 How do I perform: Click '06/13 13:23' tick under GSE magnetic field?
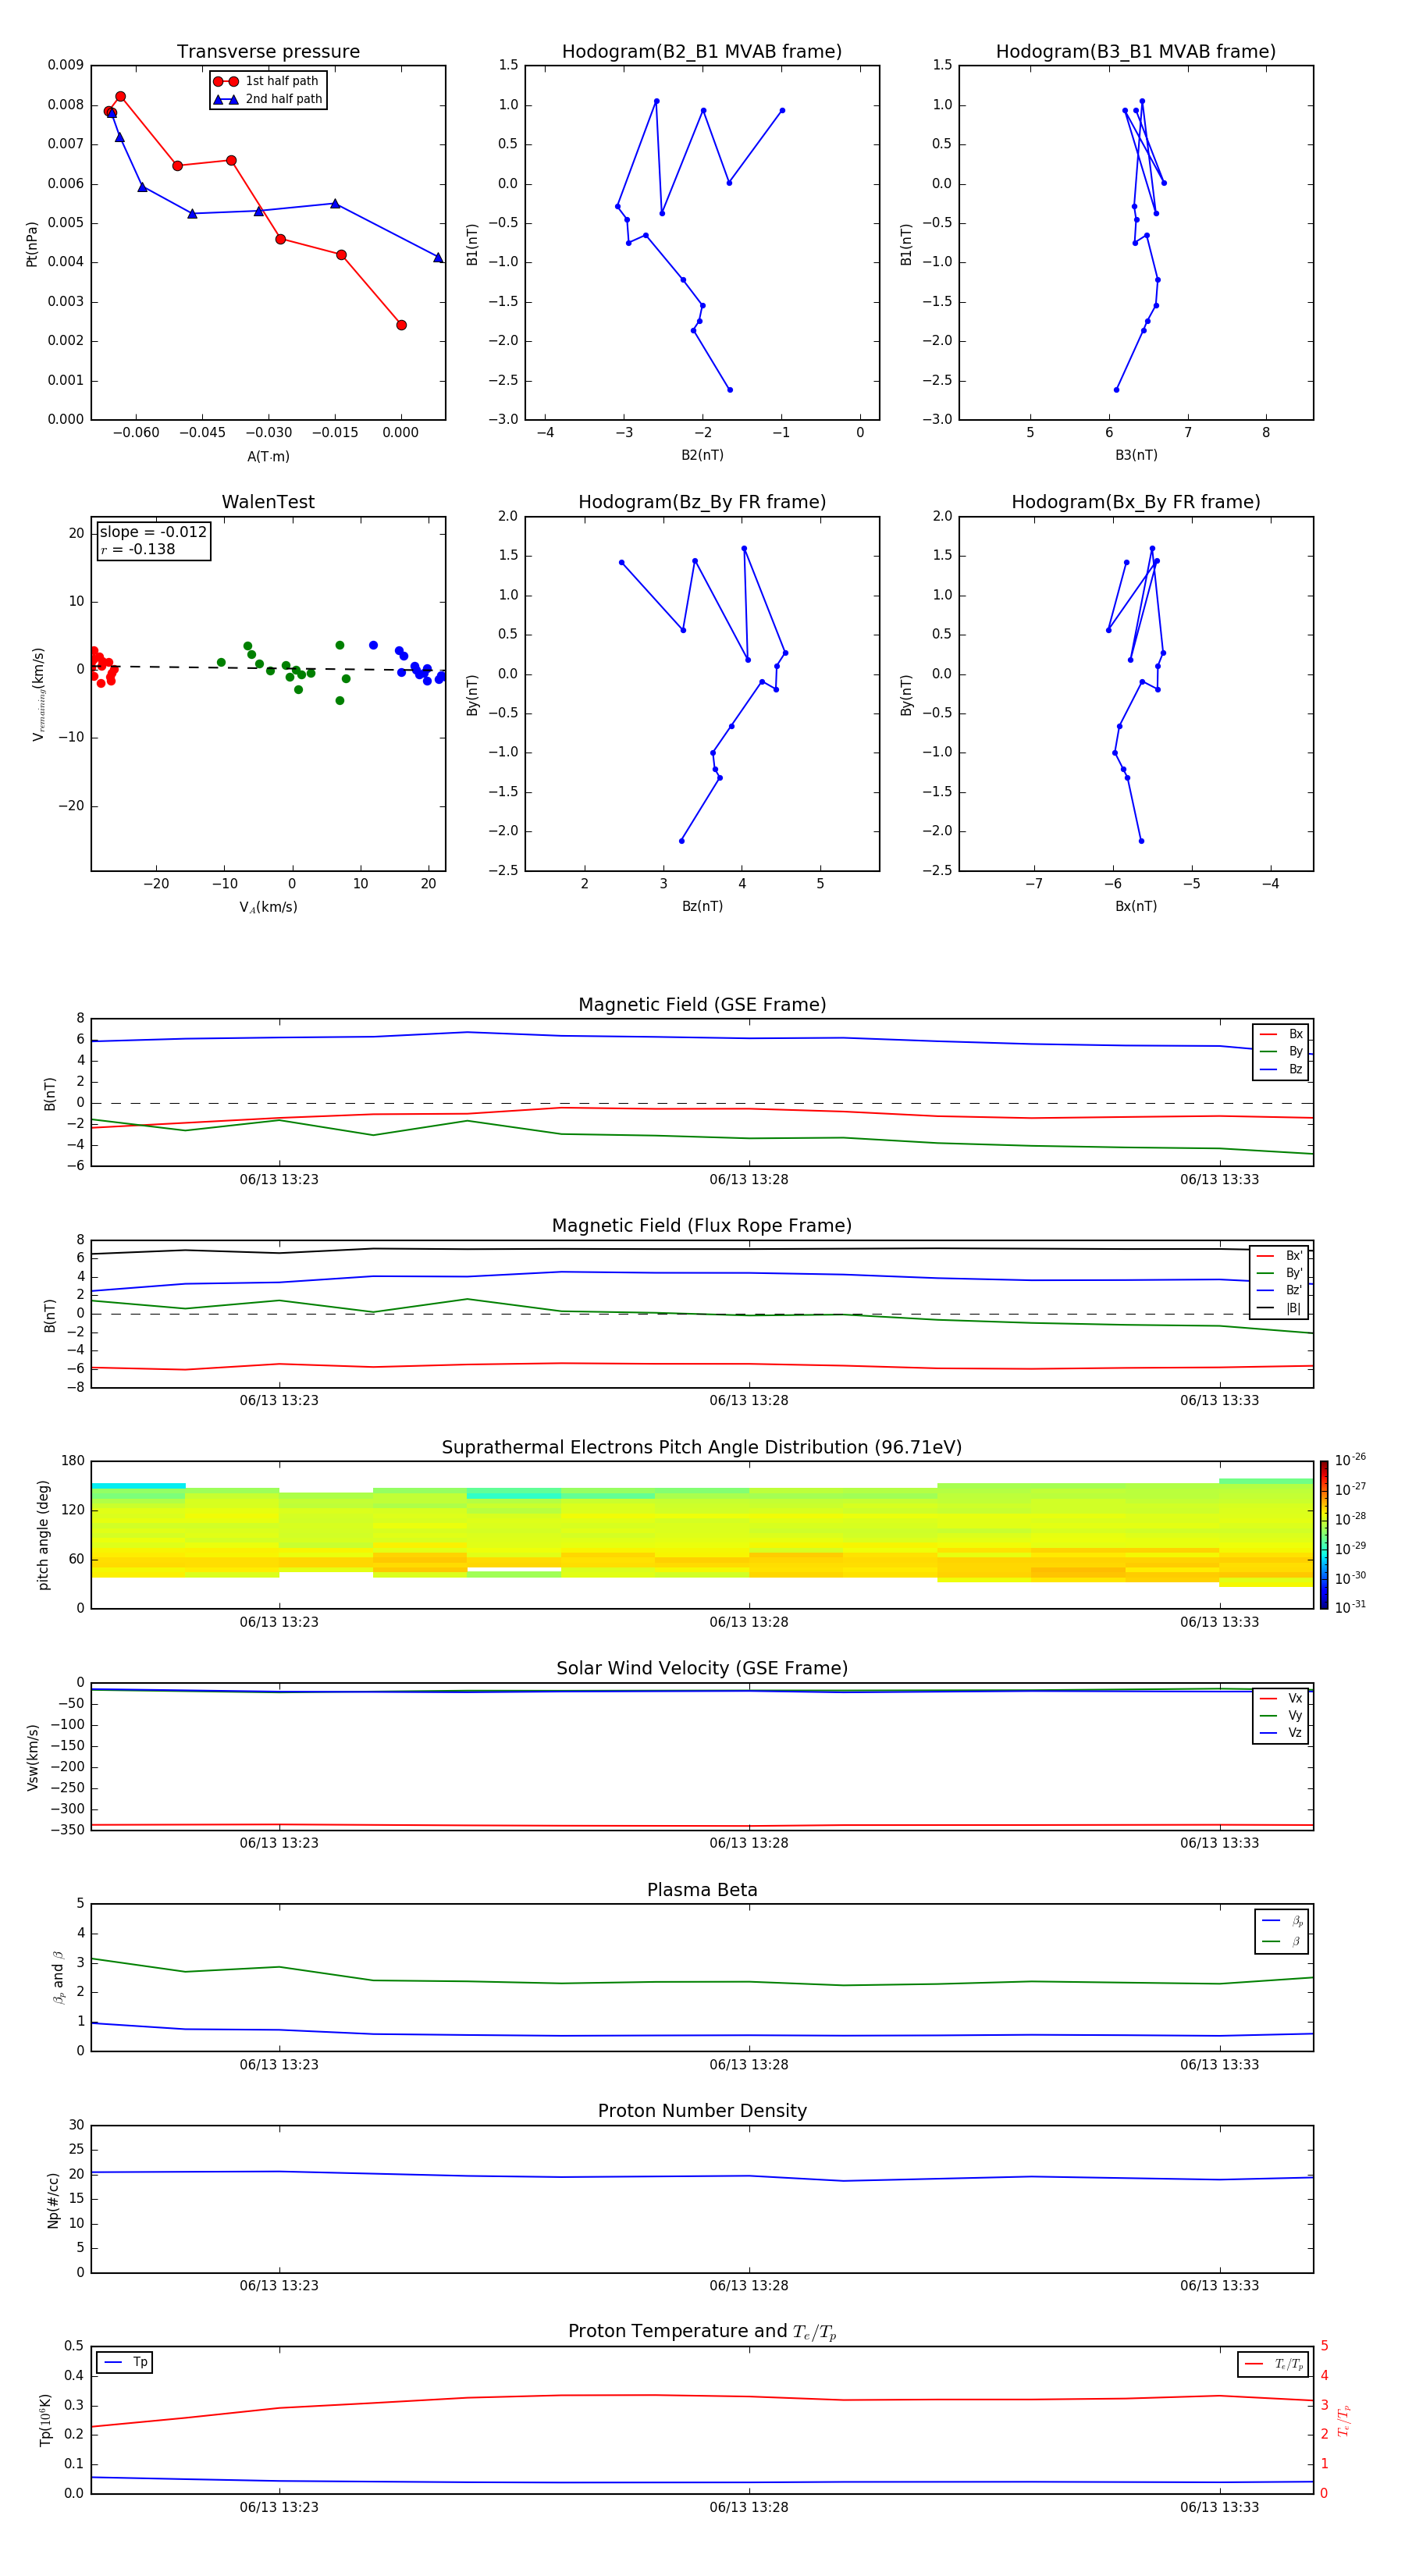click(279, 1180)
